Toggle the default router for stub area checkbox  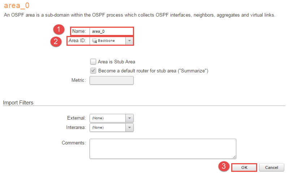tap(93, 71)
